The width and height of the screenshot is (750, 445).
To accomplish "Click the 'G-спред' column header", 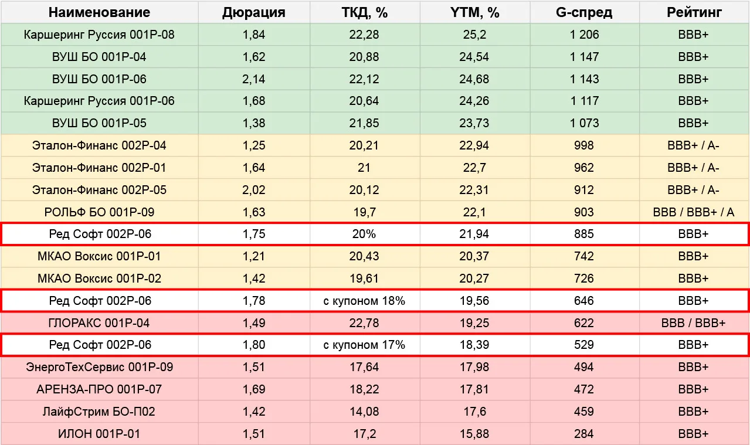I will point(585,12).
